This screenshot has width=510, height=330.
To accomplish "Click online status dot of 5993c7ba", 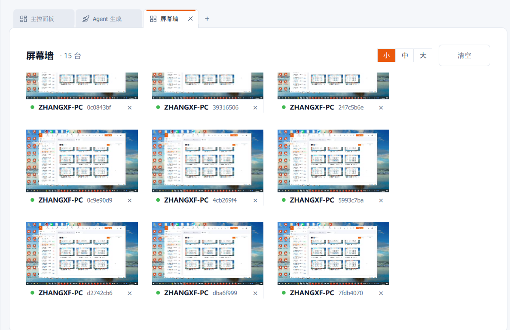I will (284, 200).
